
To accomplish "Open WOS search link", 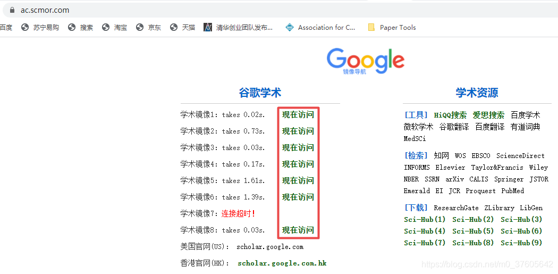I will point(460,156).
